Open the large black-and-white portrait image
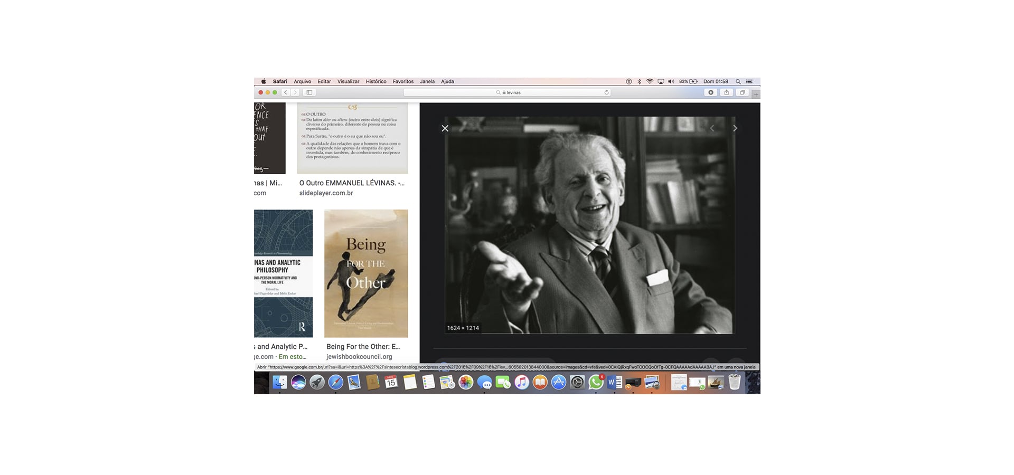This screenshot has width=1014, height=475. click(589, 225)
